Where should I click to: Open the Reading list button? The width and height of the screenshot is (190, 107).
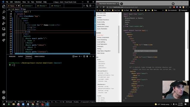(183, 10)
